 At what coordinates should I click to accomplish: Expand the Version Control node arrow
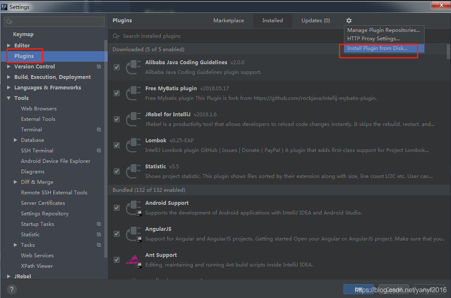tap(9, 66)
